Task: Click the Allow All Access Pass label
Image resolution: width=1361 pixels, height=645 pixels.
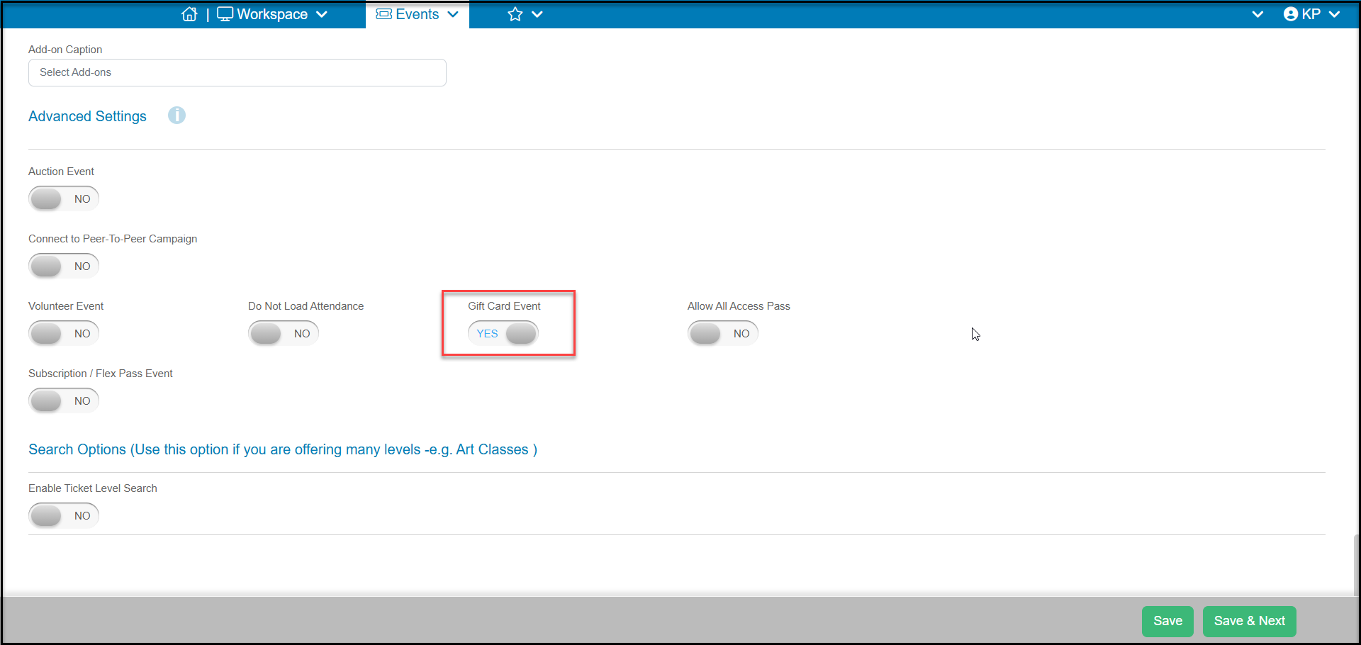Action: pos(739,306)
